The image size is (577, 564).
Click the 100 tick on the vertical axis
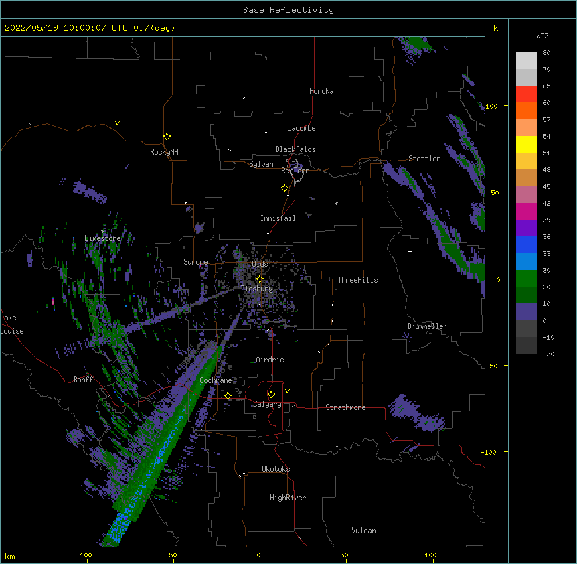tap(491, 106)
